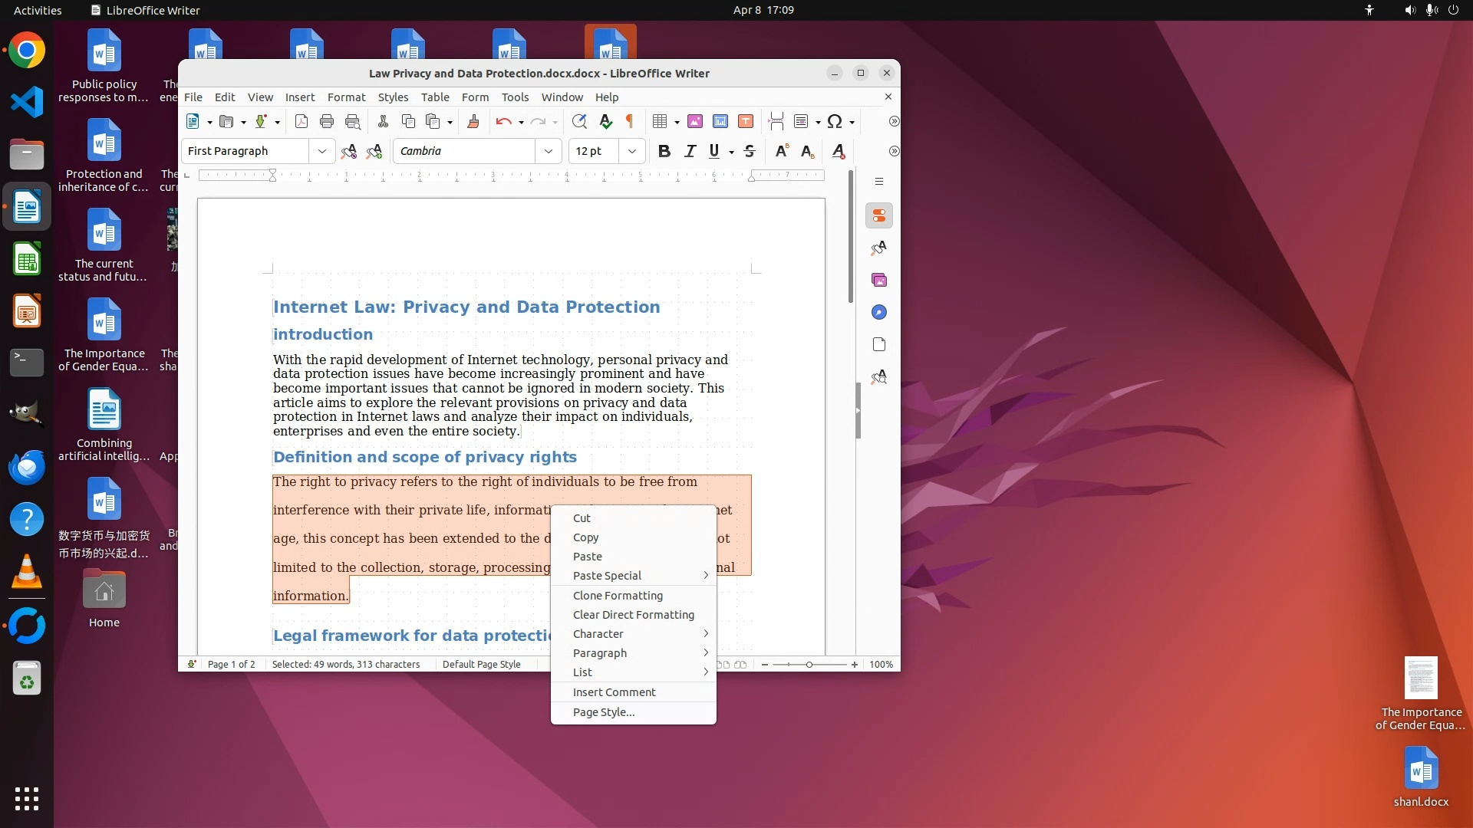The height and width of the screenshot is (828, 1473).
Task: Toggle Bold formatting
Action: (x=664, y=151)
